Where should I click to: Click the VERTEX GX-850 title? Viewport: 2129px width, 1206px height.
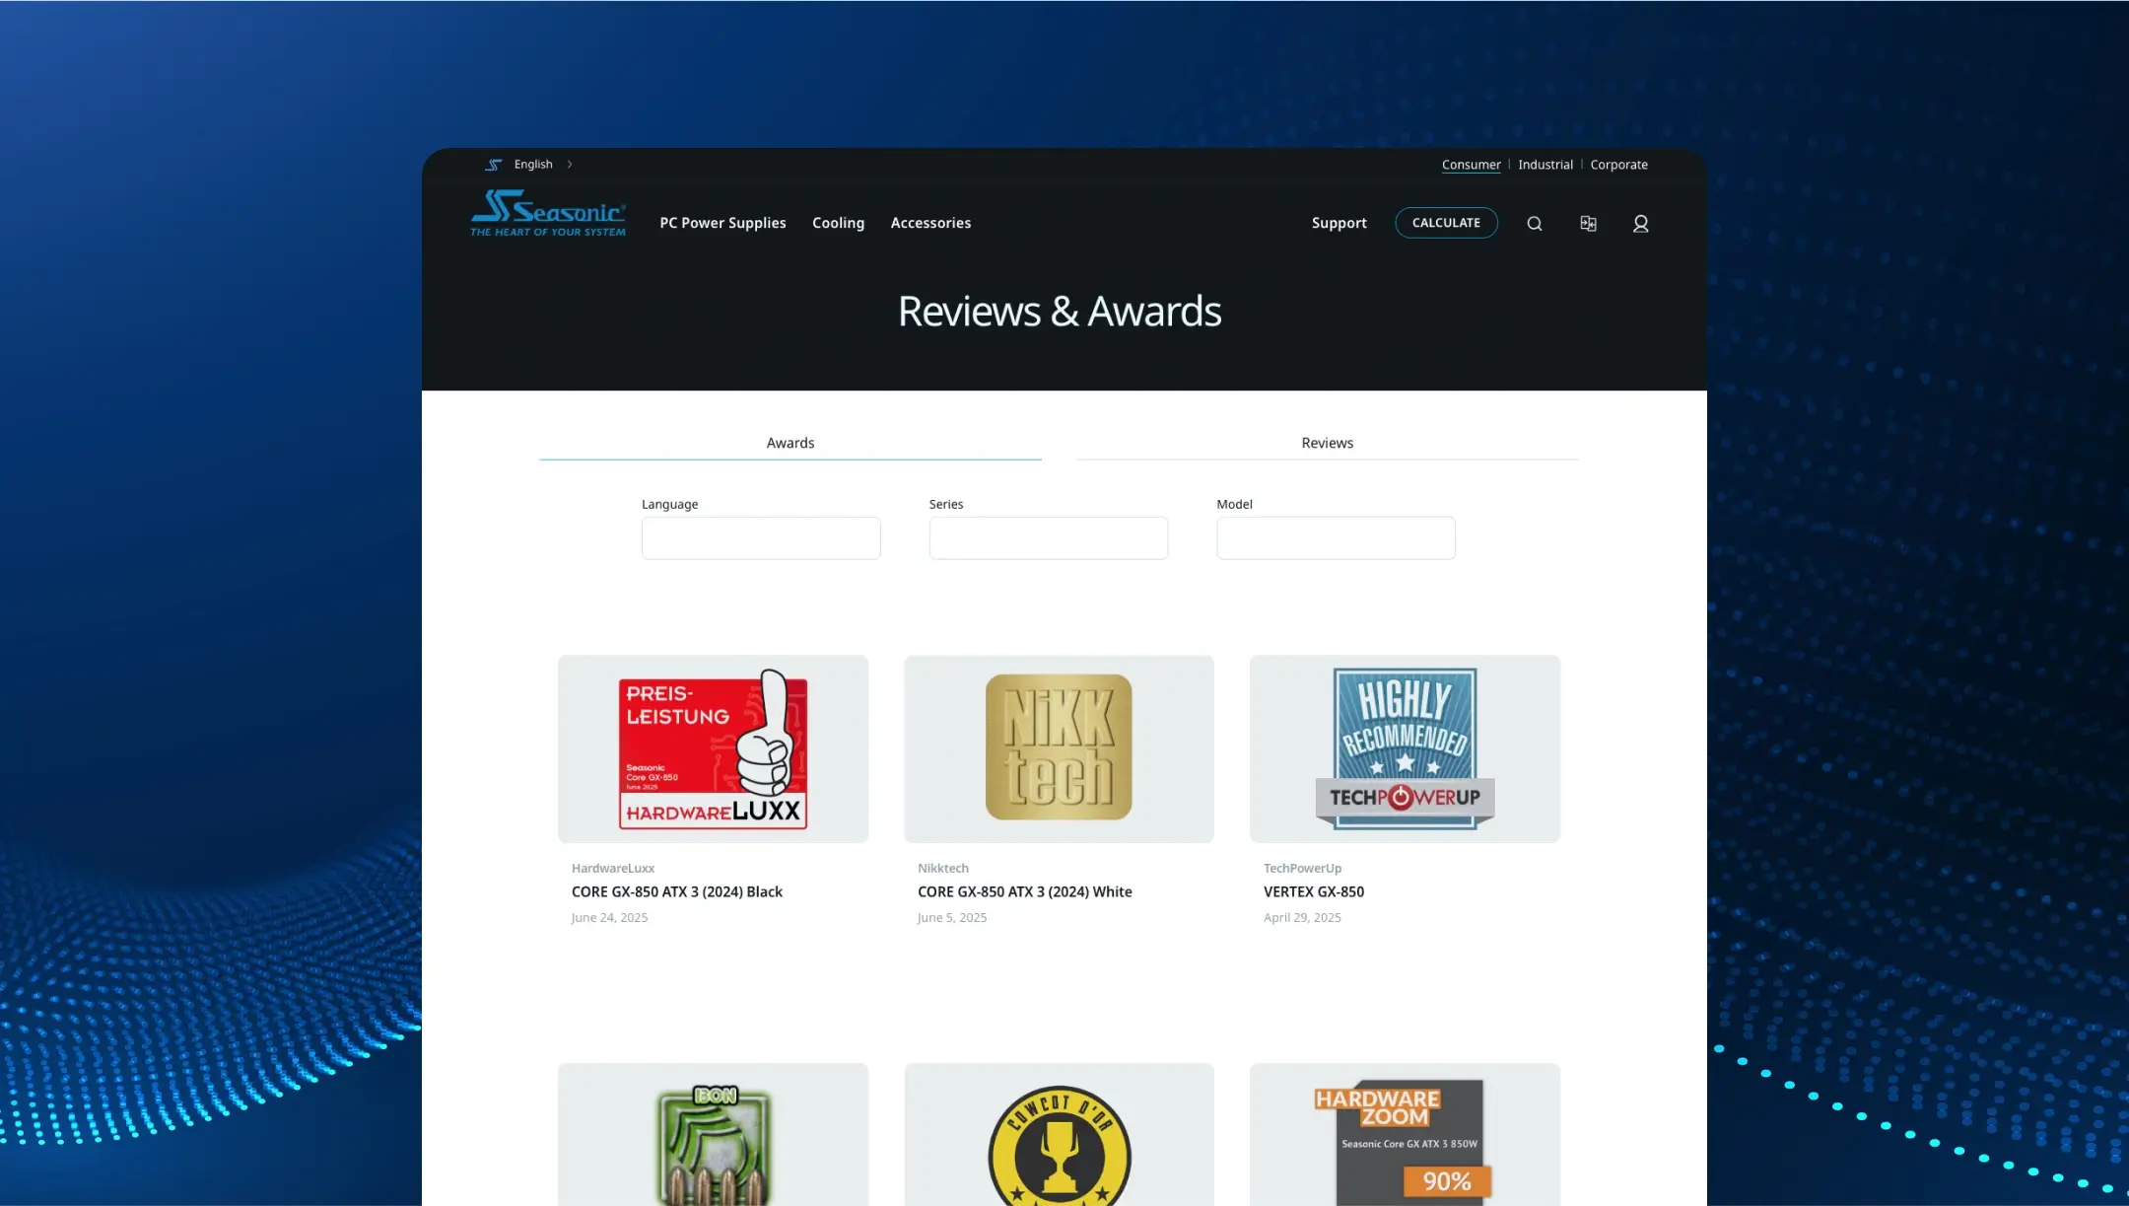click(1314, 891)
